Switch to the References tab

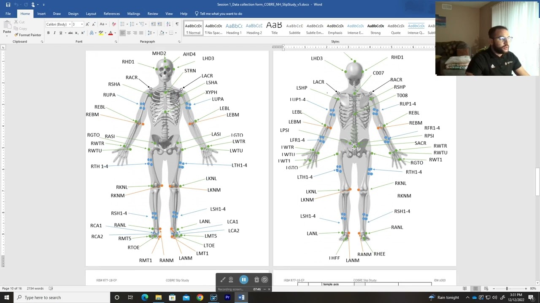[112, 14]
